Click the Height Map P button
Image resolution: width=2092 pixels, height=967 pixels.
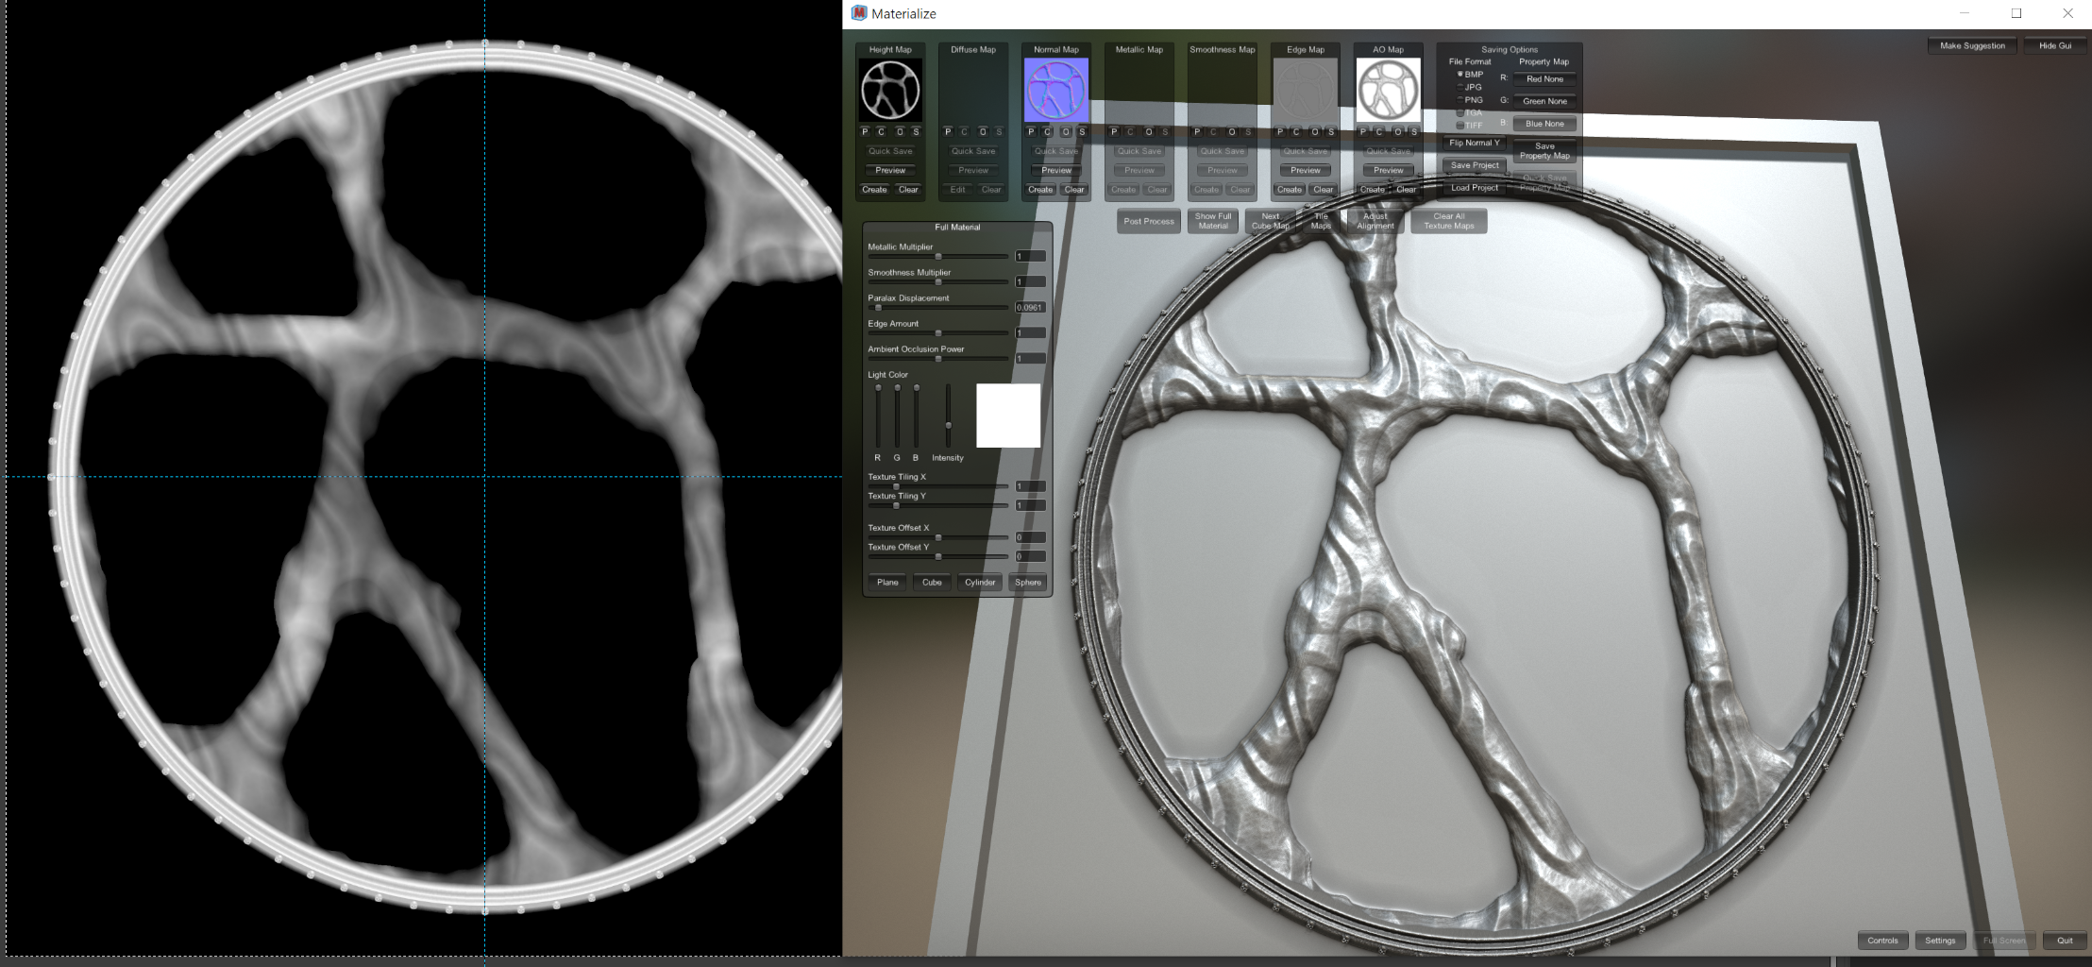(865, 132)
